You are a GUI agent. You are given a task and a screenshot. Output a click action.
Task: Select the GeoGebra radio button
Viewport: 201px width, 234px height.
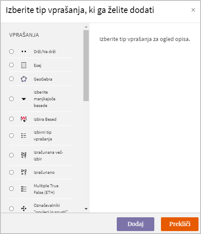11,79
